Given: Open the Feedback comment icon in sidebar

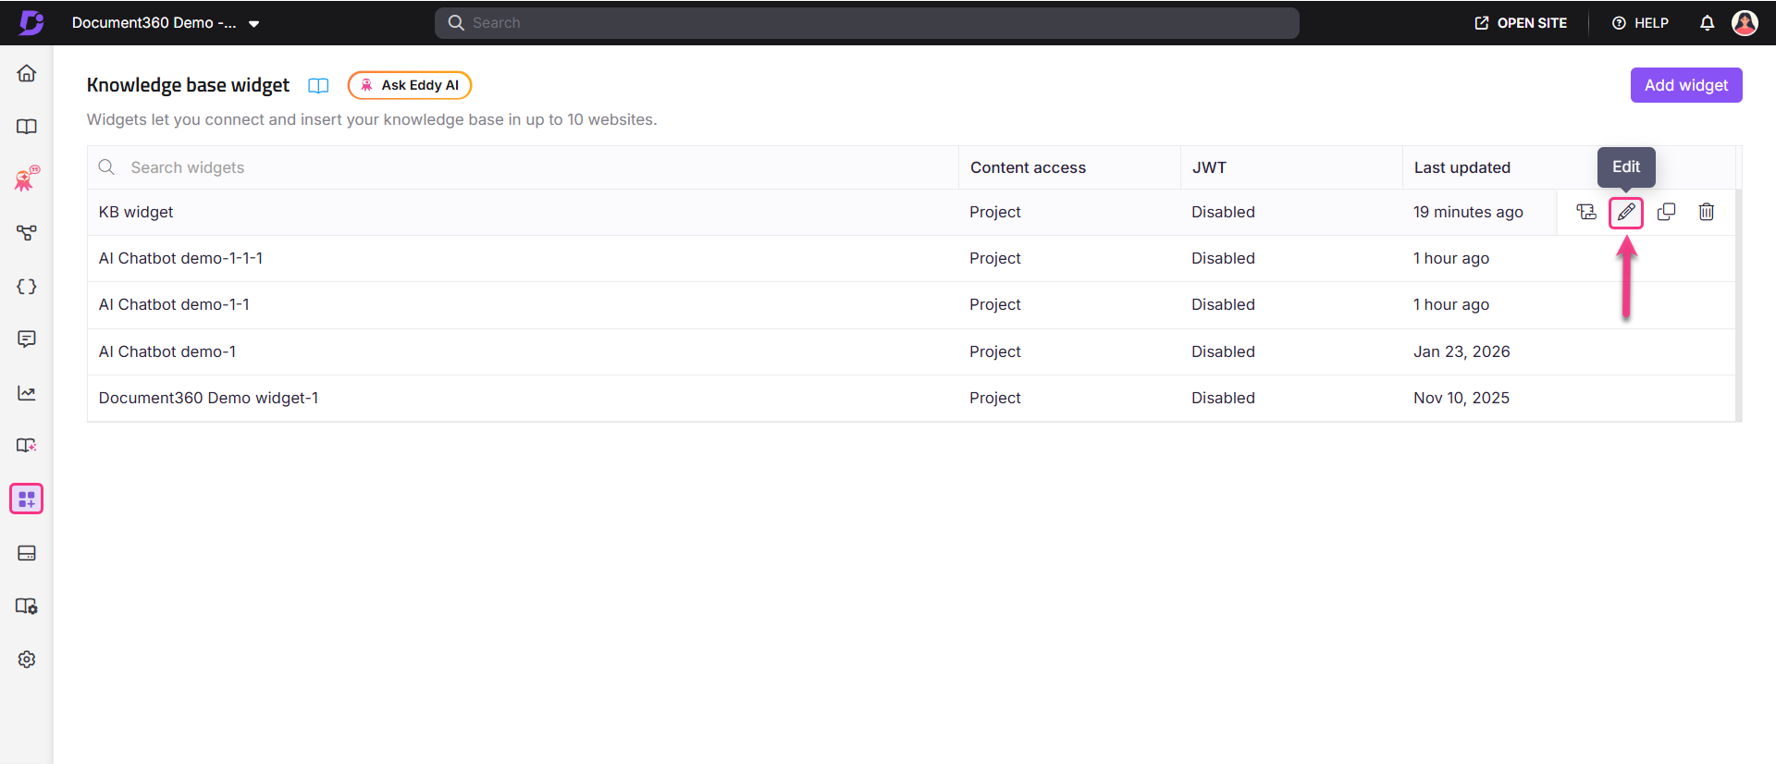Looking at the screenshot, I should point(27,339).
